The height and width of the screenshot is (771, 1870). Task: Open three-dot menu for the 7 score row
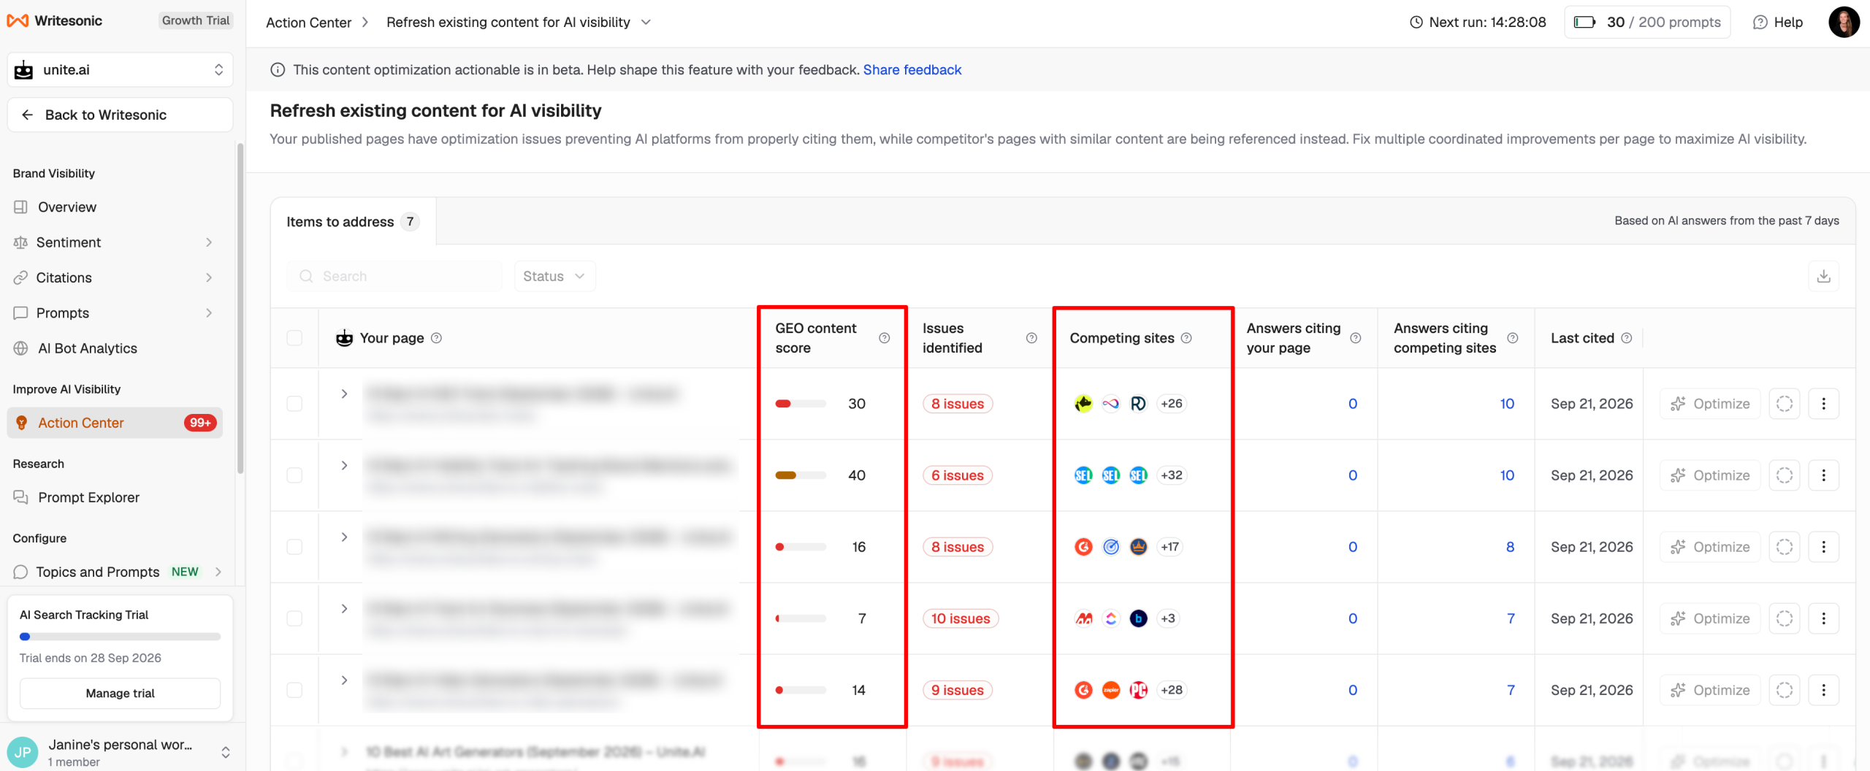coord(1823,618)
